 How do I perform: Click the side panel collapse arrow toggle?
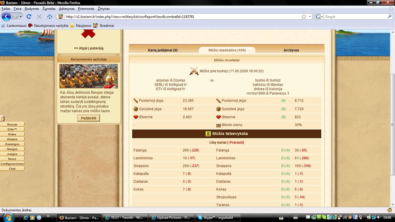pyautogui.click(x=2, y=119)
